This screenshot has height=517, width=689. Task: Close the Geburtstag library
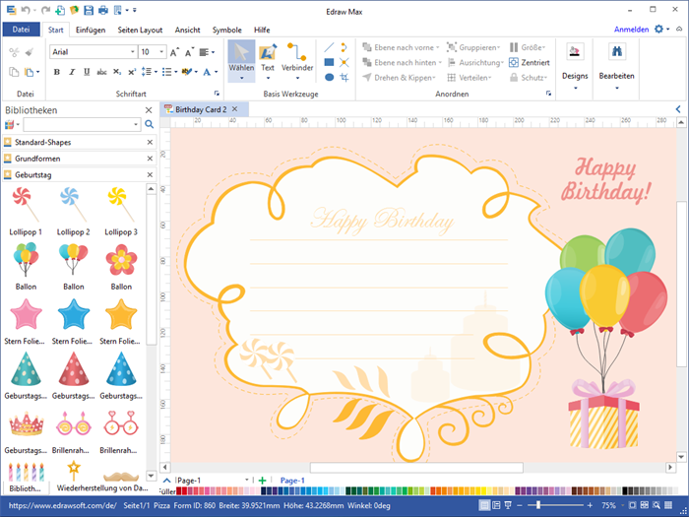(x=150, y=174)
